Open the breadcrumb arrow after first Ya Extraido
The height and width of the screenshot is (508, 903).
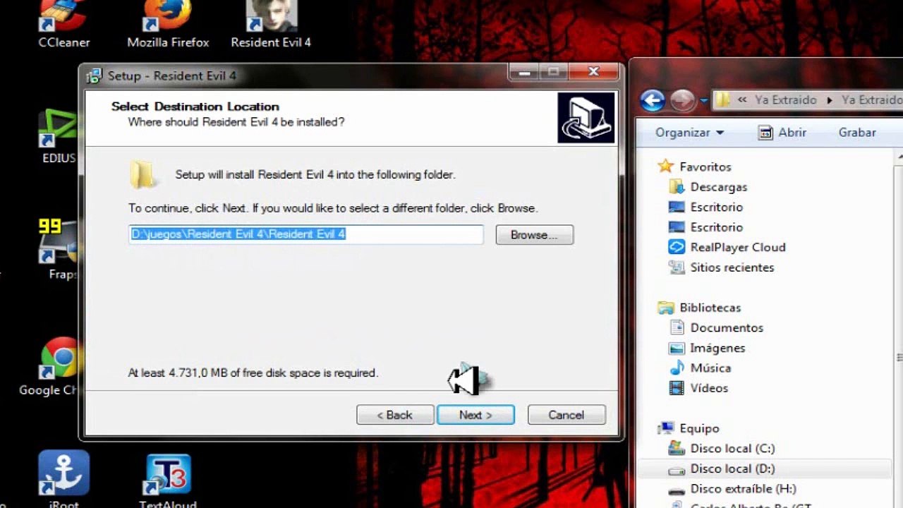tap(830, 100)
